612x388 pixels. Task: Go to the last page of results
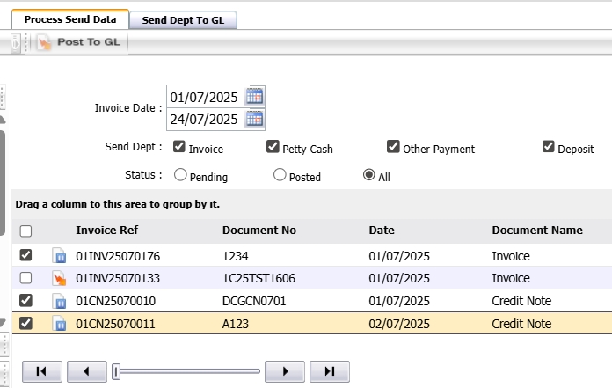(330, 371)
